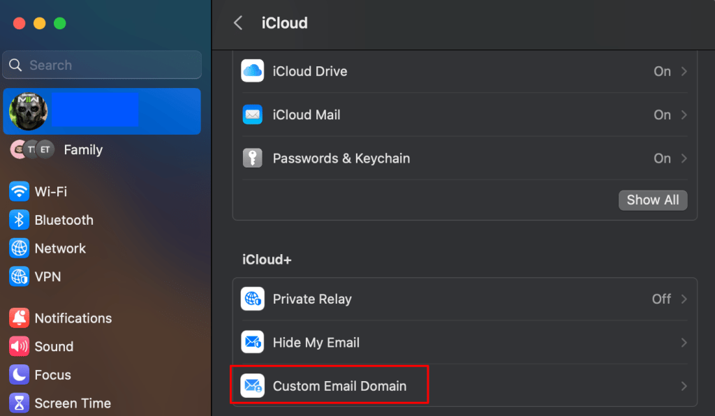
Task: Click the Passwords & Keychain key icon
Action: [252, 158]
